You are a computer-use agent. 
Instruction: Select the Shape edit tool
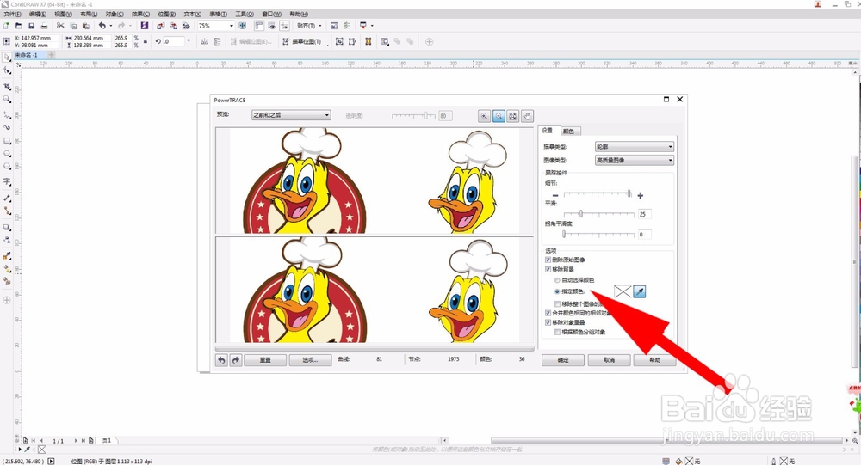pyautogui.click(x=7, y=70)
